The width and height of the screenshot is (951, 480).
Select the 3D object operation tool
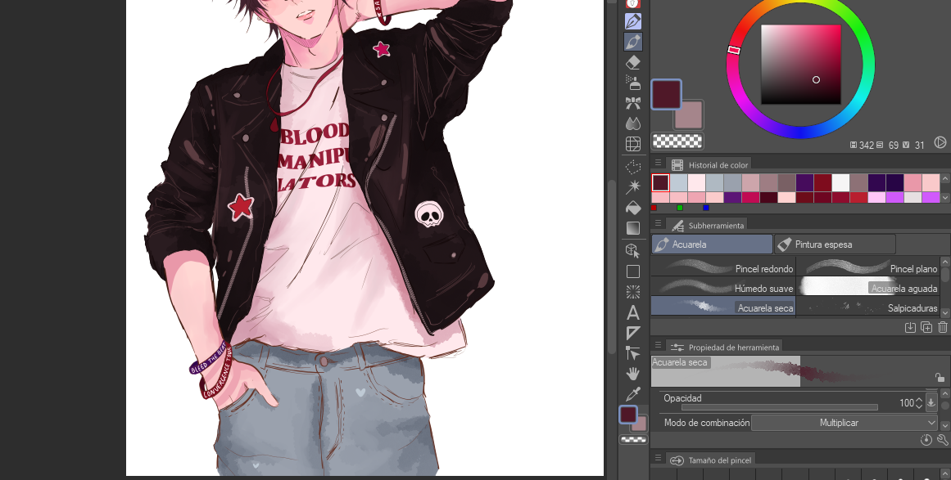[632, 250]
